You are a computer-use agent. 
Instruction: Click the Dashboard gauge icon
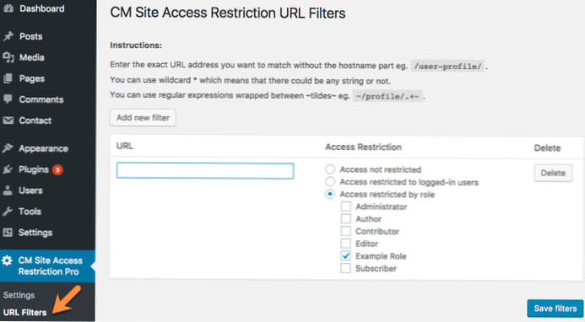coord(8,8)
